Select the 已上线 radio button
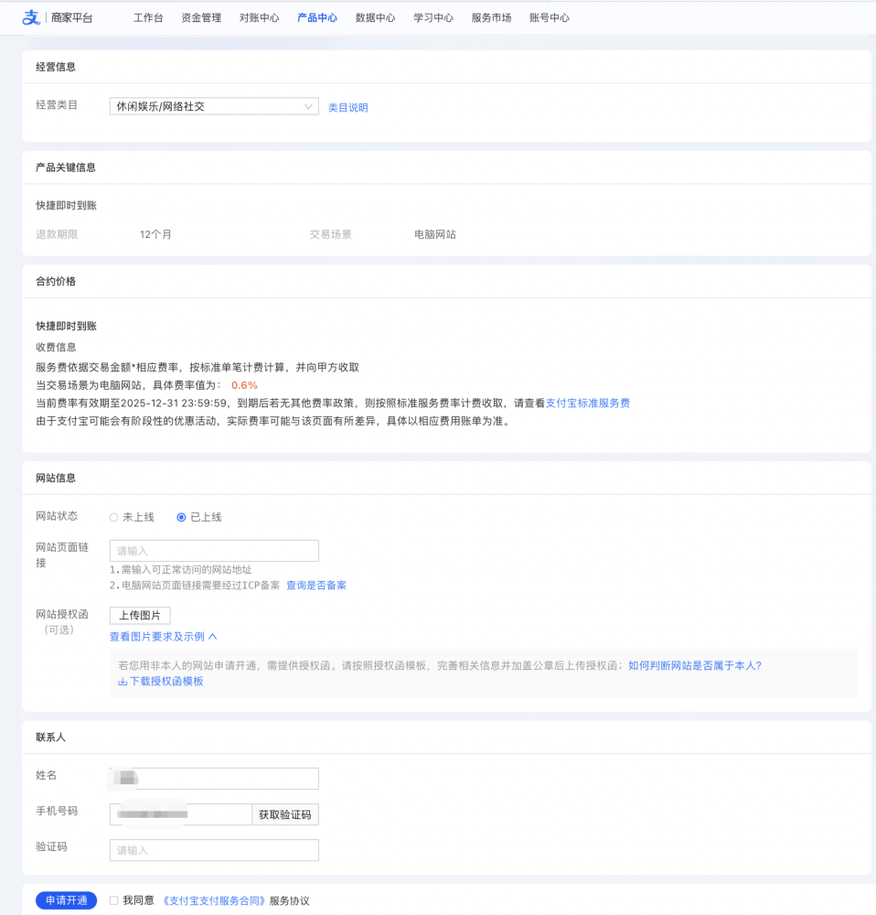The width and height of the screenshot is (876, 915). (x=181, y=517)
